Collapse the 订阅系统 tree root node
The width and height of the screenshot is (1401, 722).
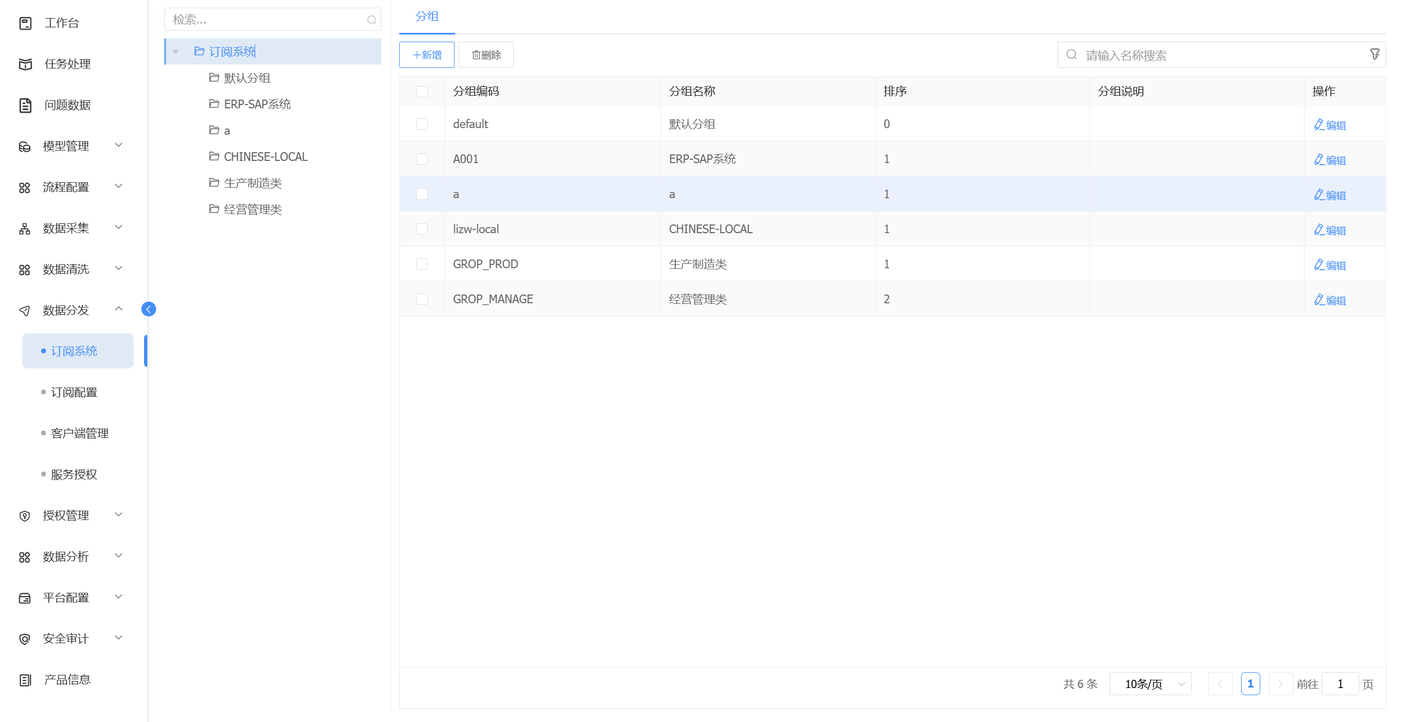point(176,52)
